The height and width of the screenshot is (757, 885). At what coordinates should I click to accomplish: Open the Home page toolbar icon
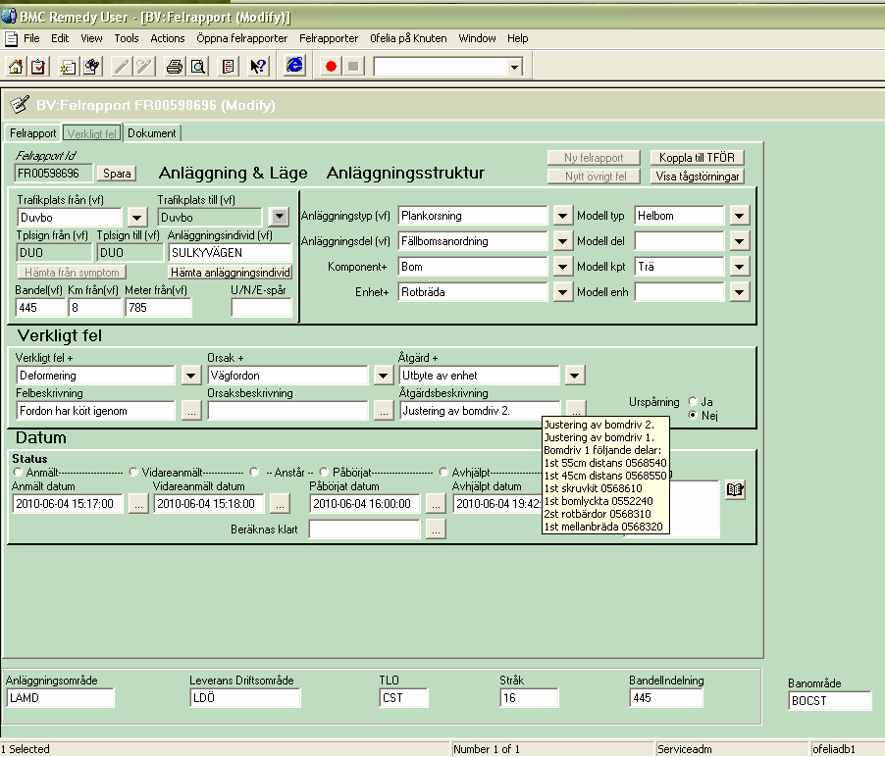coord(17,67)
